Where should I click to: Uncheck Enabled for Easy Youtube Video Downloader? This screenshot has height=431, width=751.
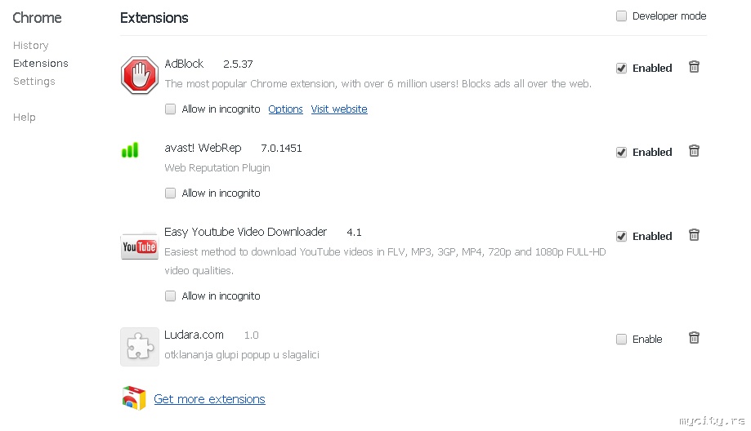click(x=622, y=236)
